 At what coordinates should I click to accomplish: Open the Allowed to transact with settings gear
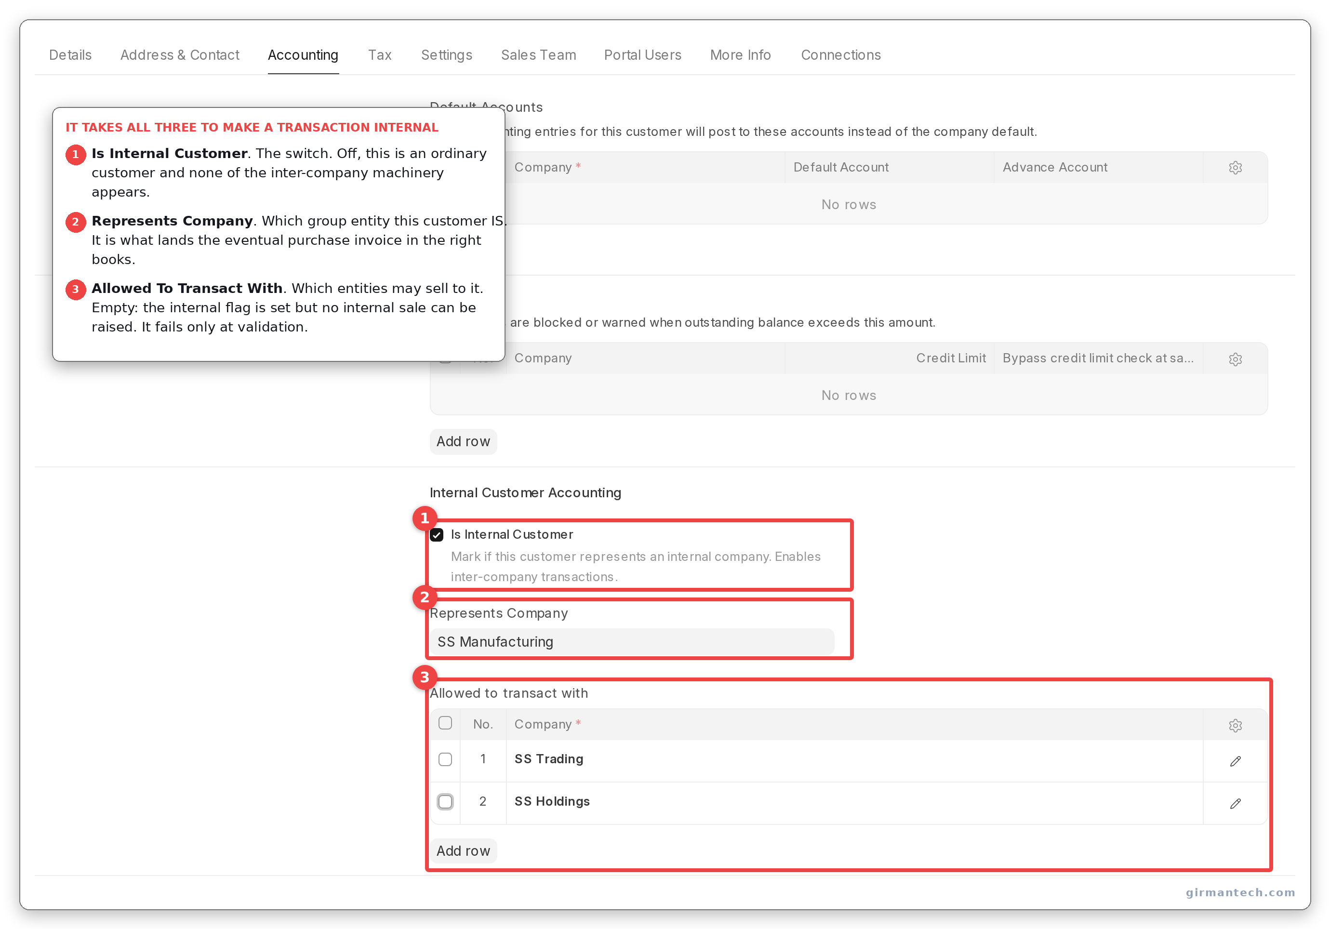pyautogui.click(x=1235, y=725)
